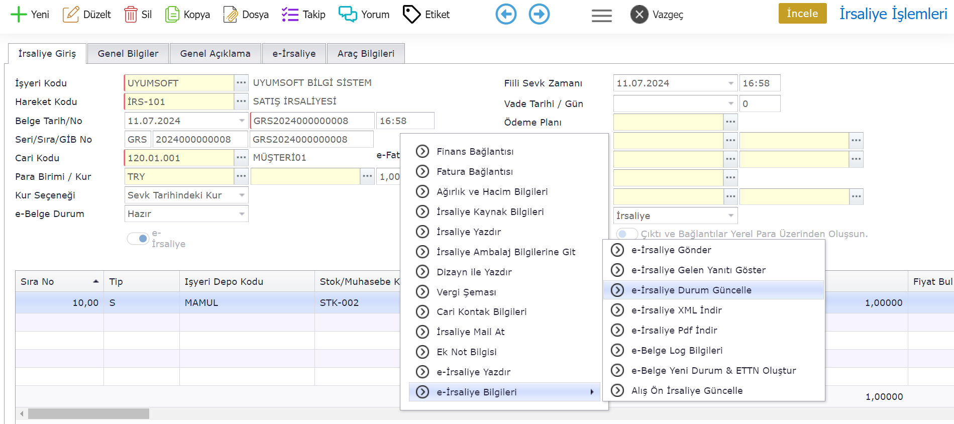This screenshot has width=954, height=424.
Task: Open the e-İrsaliye tab
Action: pyautogui.click(x=294, y=53)
